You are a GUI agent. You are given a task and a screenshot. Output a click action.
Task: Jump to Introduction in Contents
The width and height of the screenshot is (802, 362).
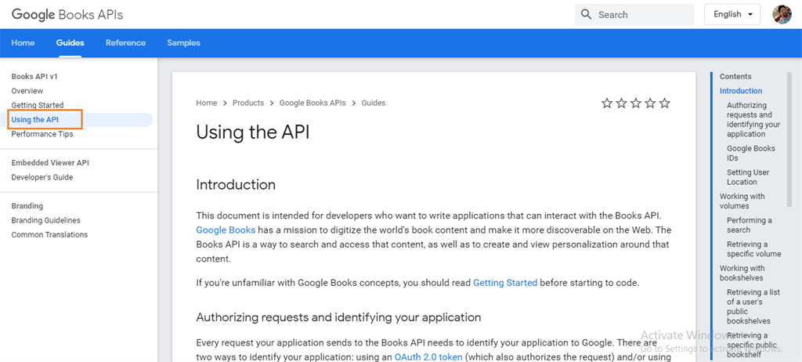coord(741,91)
